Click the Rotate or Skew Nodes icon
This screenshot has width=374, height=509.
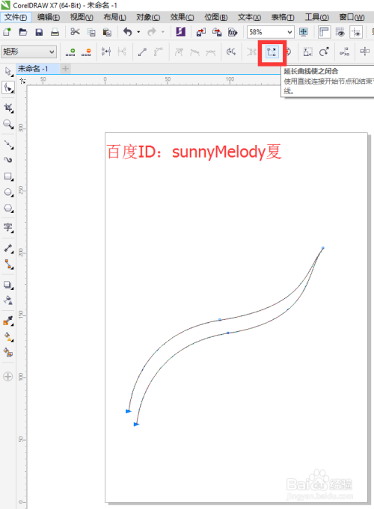click(324, 52)
